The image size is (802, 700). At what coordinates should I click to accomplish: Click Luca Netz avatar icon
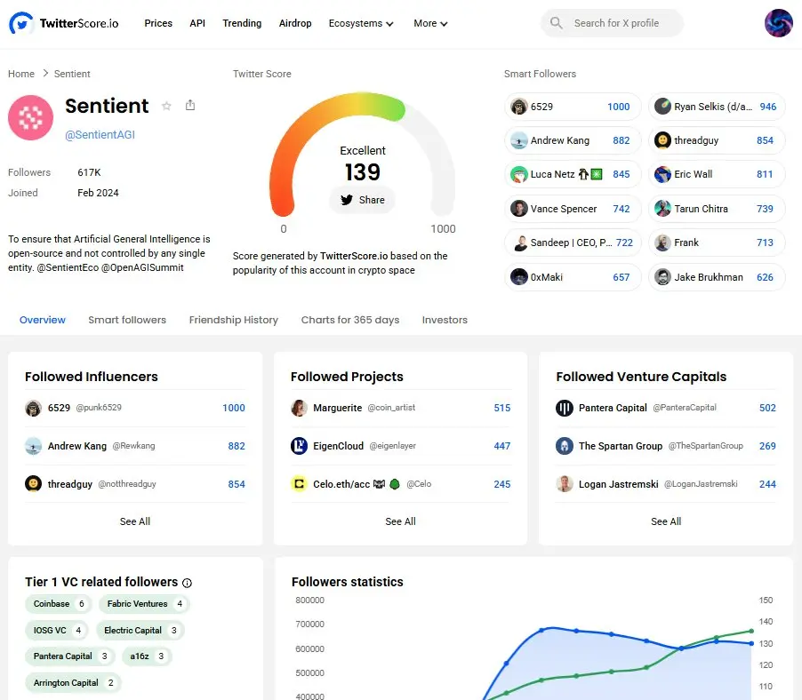click(519, 174)
